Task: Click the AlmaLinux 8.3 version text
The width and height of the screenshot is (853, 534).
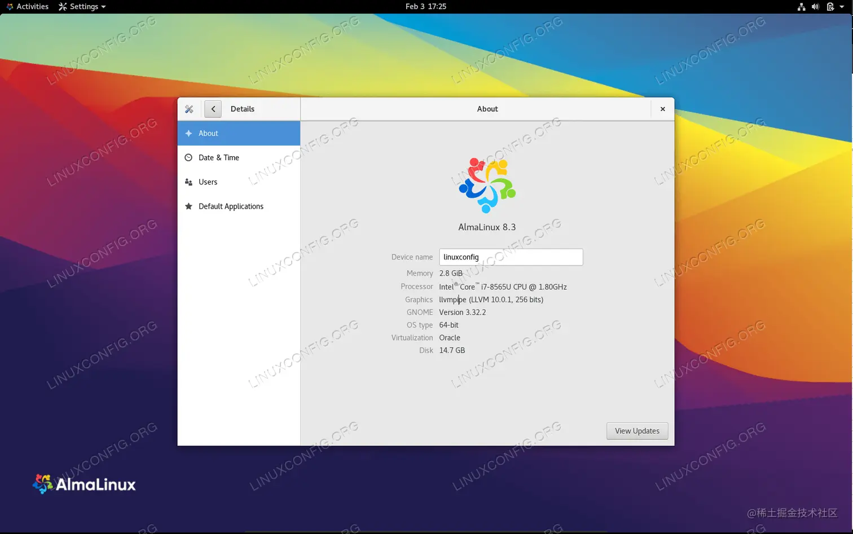Action: [x=487, y=227]
